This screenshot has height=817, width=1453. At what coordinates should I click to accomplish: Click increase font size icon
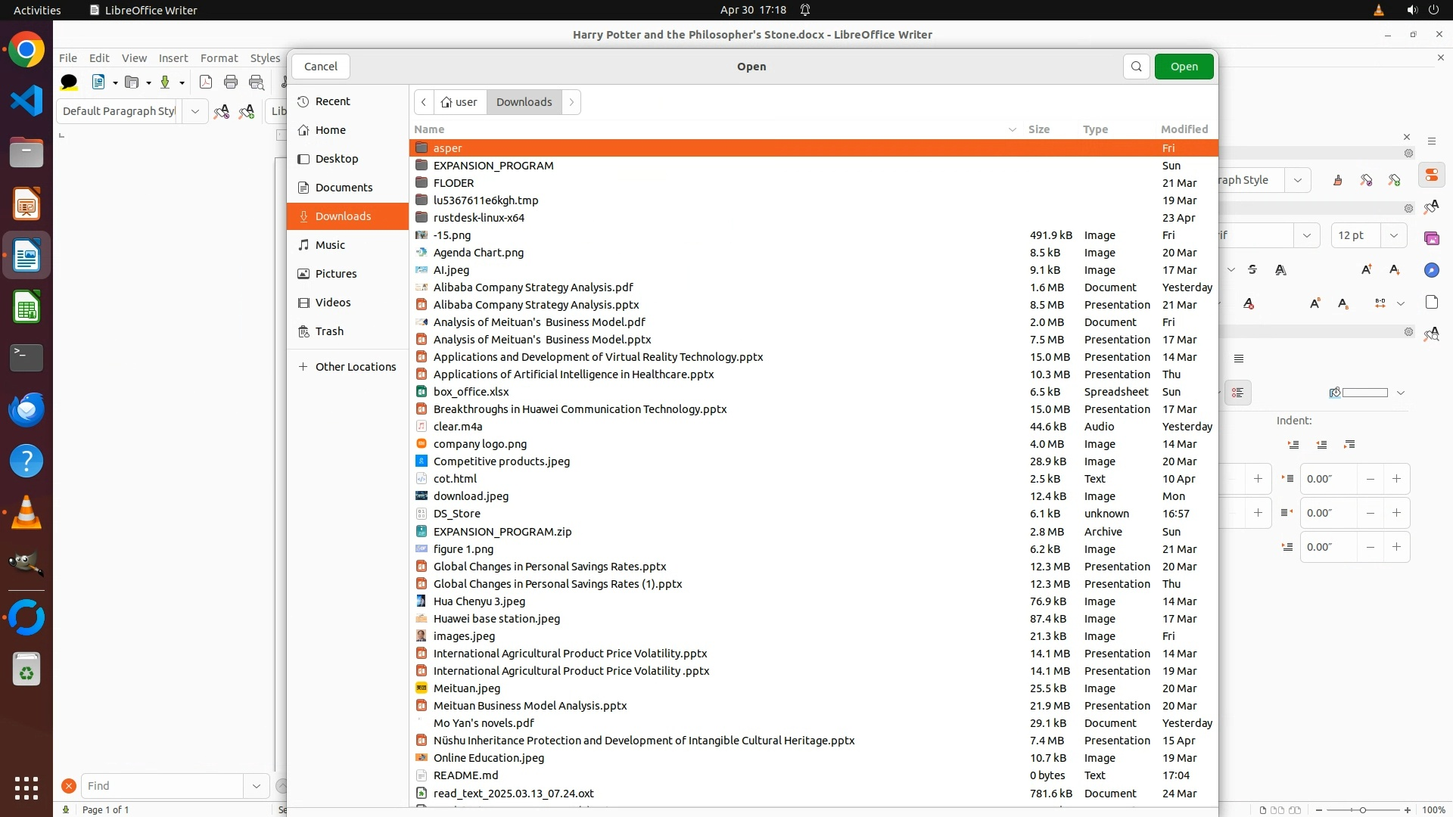(x=1366, y=270)
